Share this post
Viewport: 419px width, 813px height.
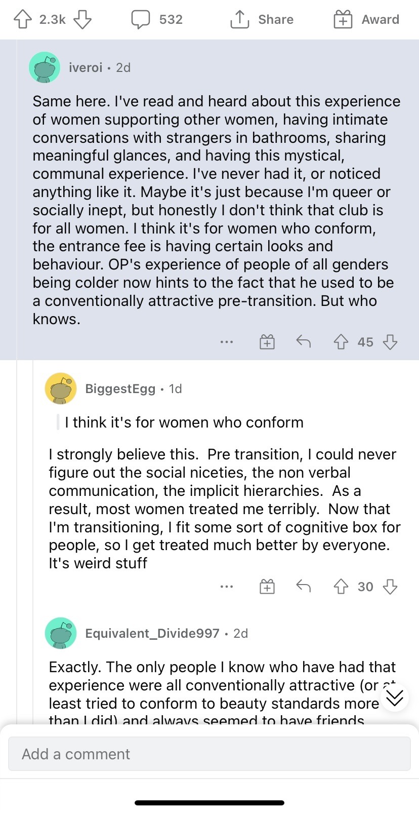click(x=262, y=20)
